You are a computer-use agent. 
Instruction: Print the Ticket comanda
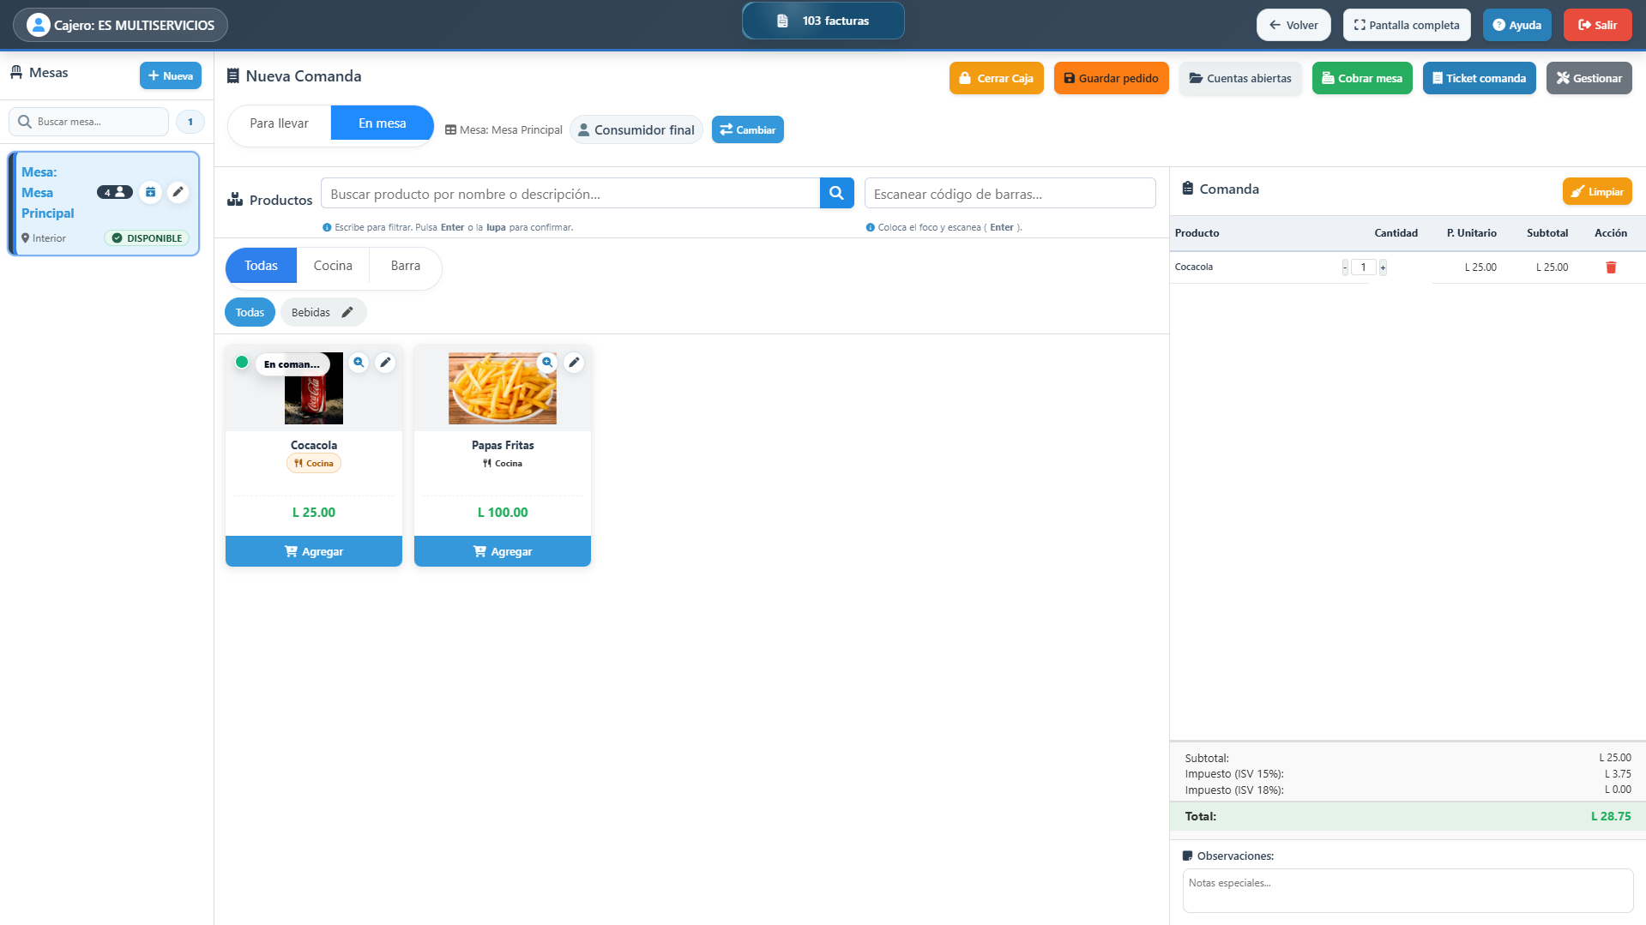(x=1480, y=78)
